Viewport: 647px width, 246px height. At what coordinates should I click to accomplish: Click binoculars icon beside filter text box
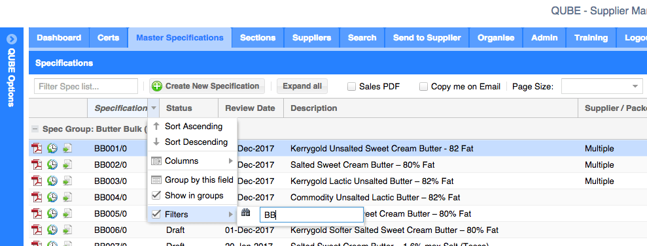[246, 213]
